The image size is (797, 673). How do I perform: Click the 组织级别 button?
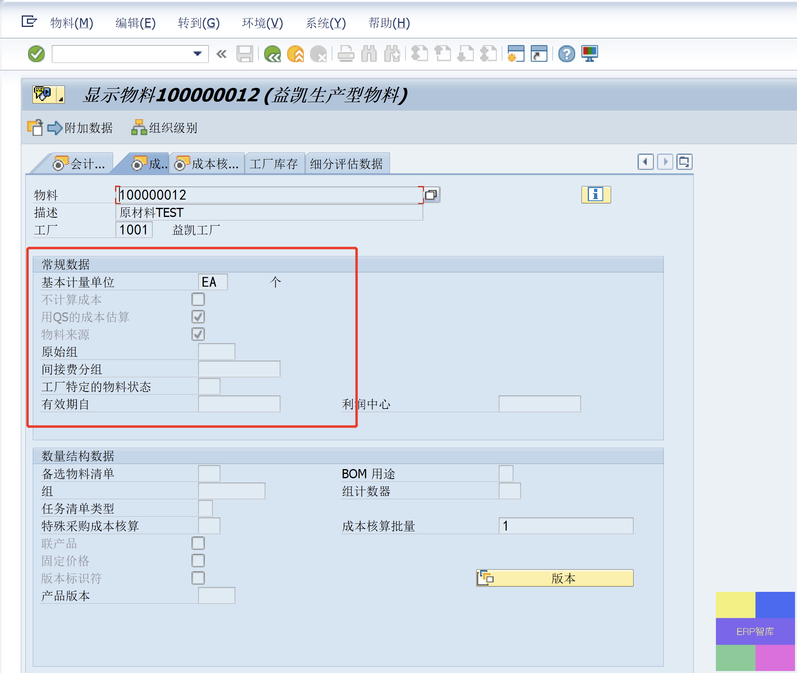pyautogui.click(x=164, y=128)
